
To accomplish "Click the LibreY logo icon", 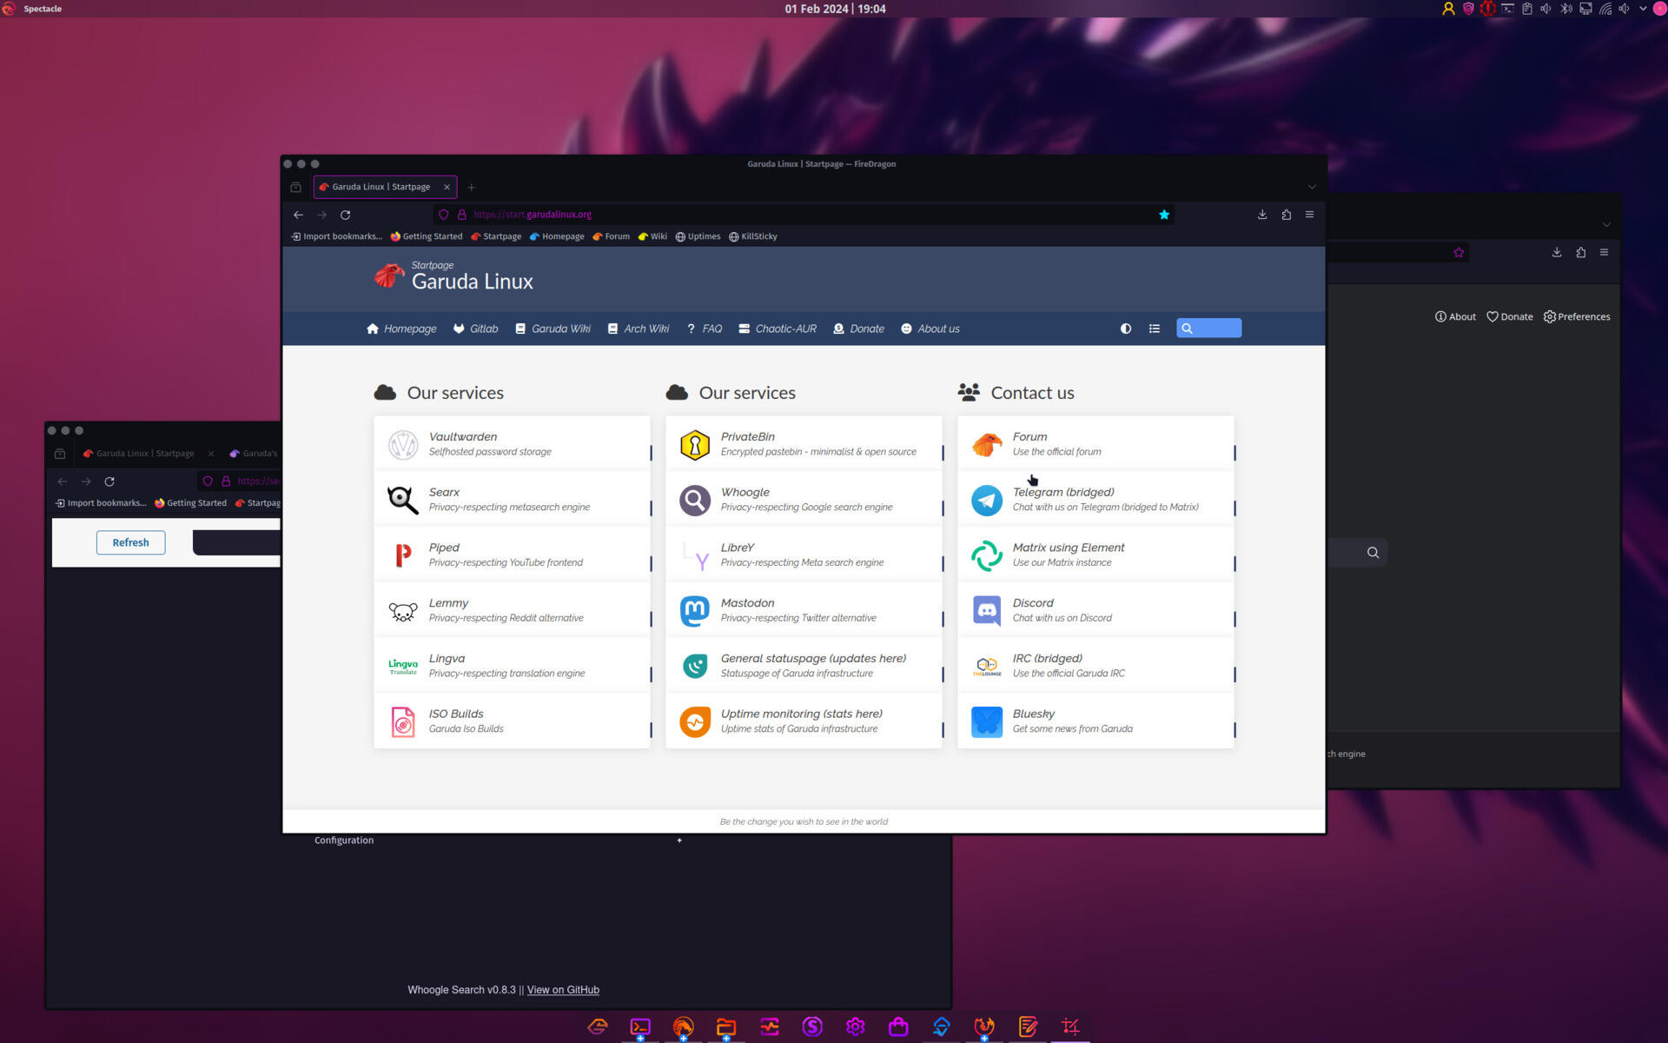I will pos(695,556).
